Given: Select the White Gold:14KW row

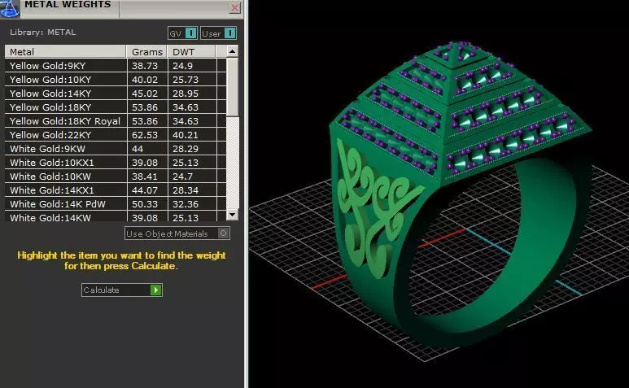Looking at the screenshot, I should (116, 216).
